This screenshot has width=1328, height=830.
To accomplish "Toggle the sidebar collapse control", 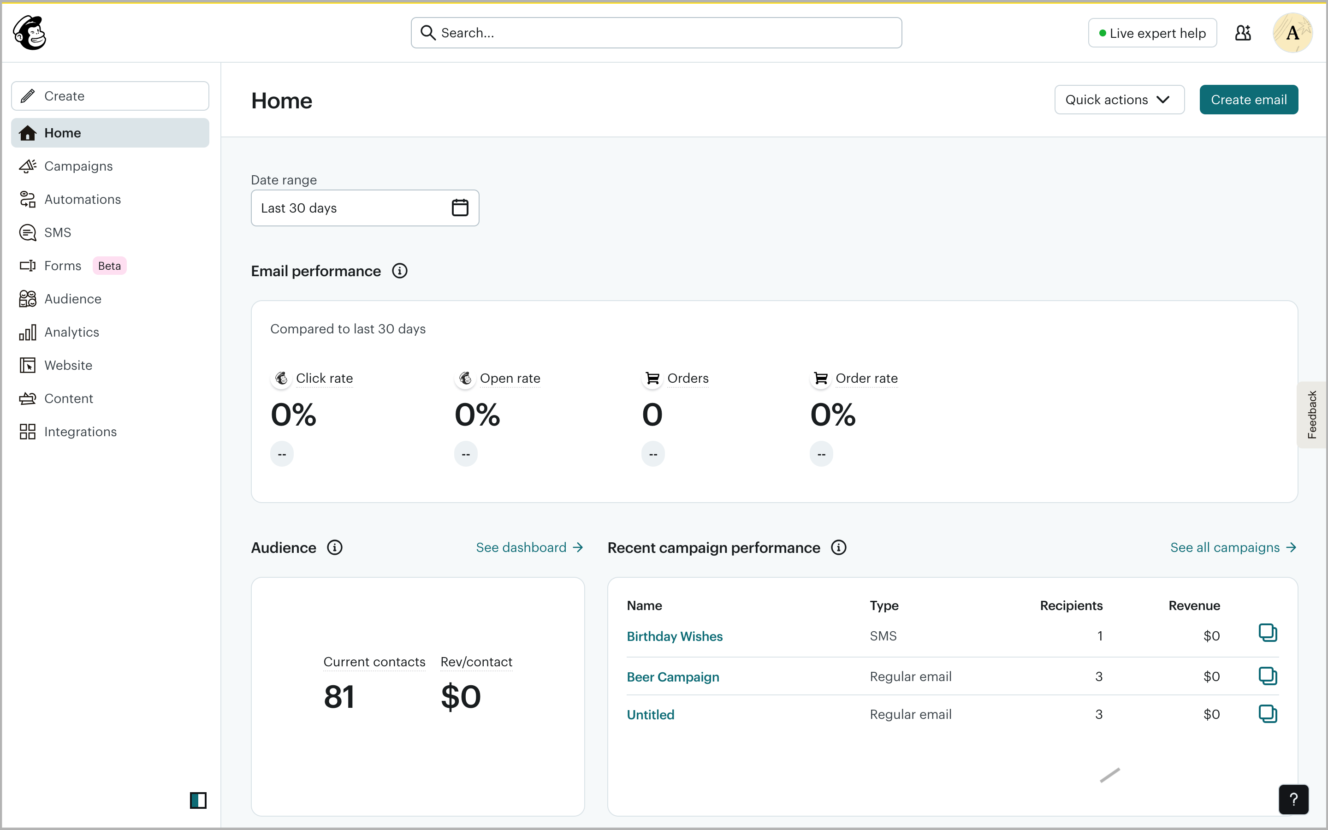I will [x=198, y=800].
